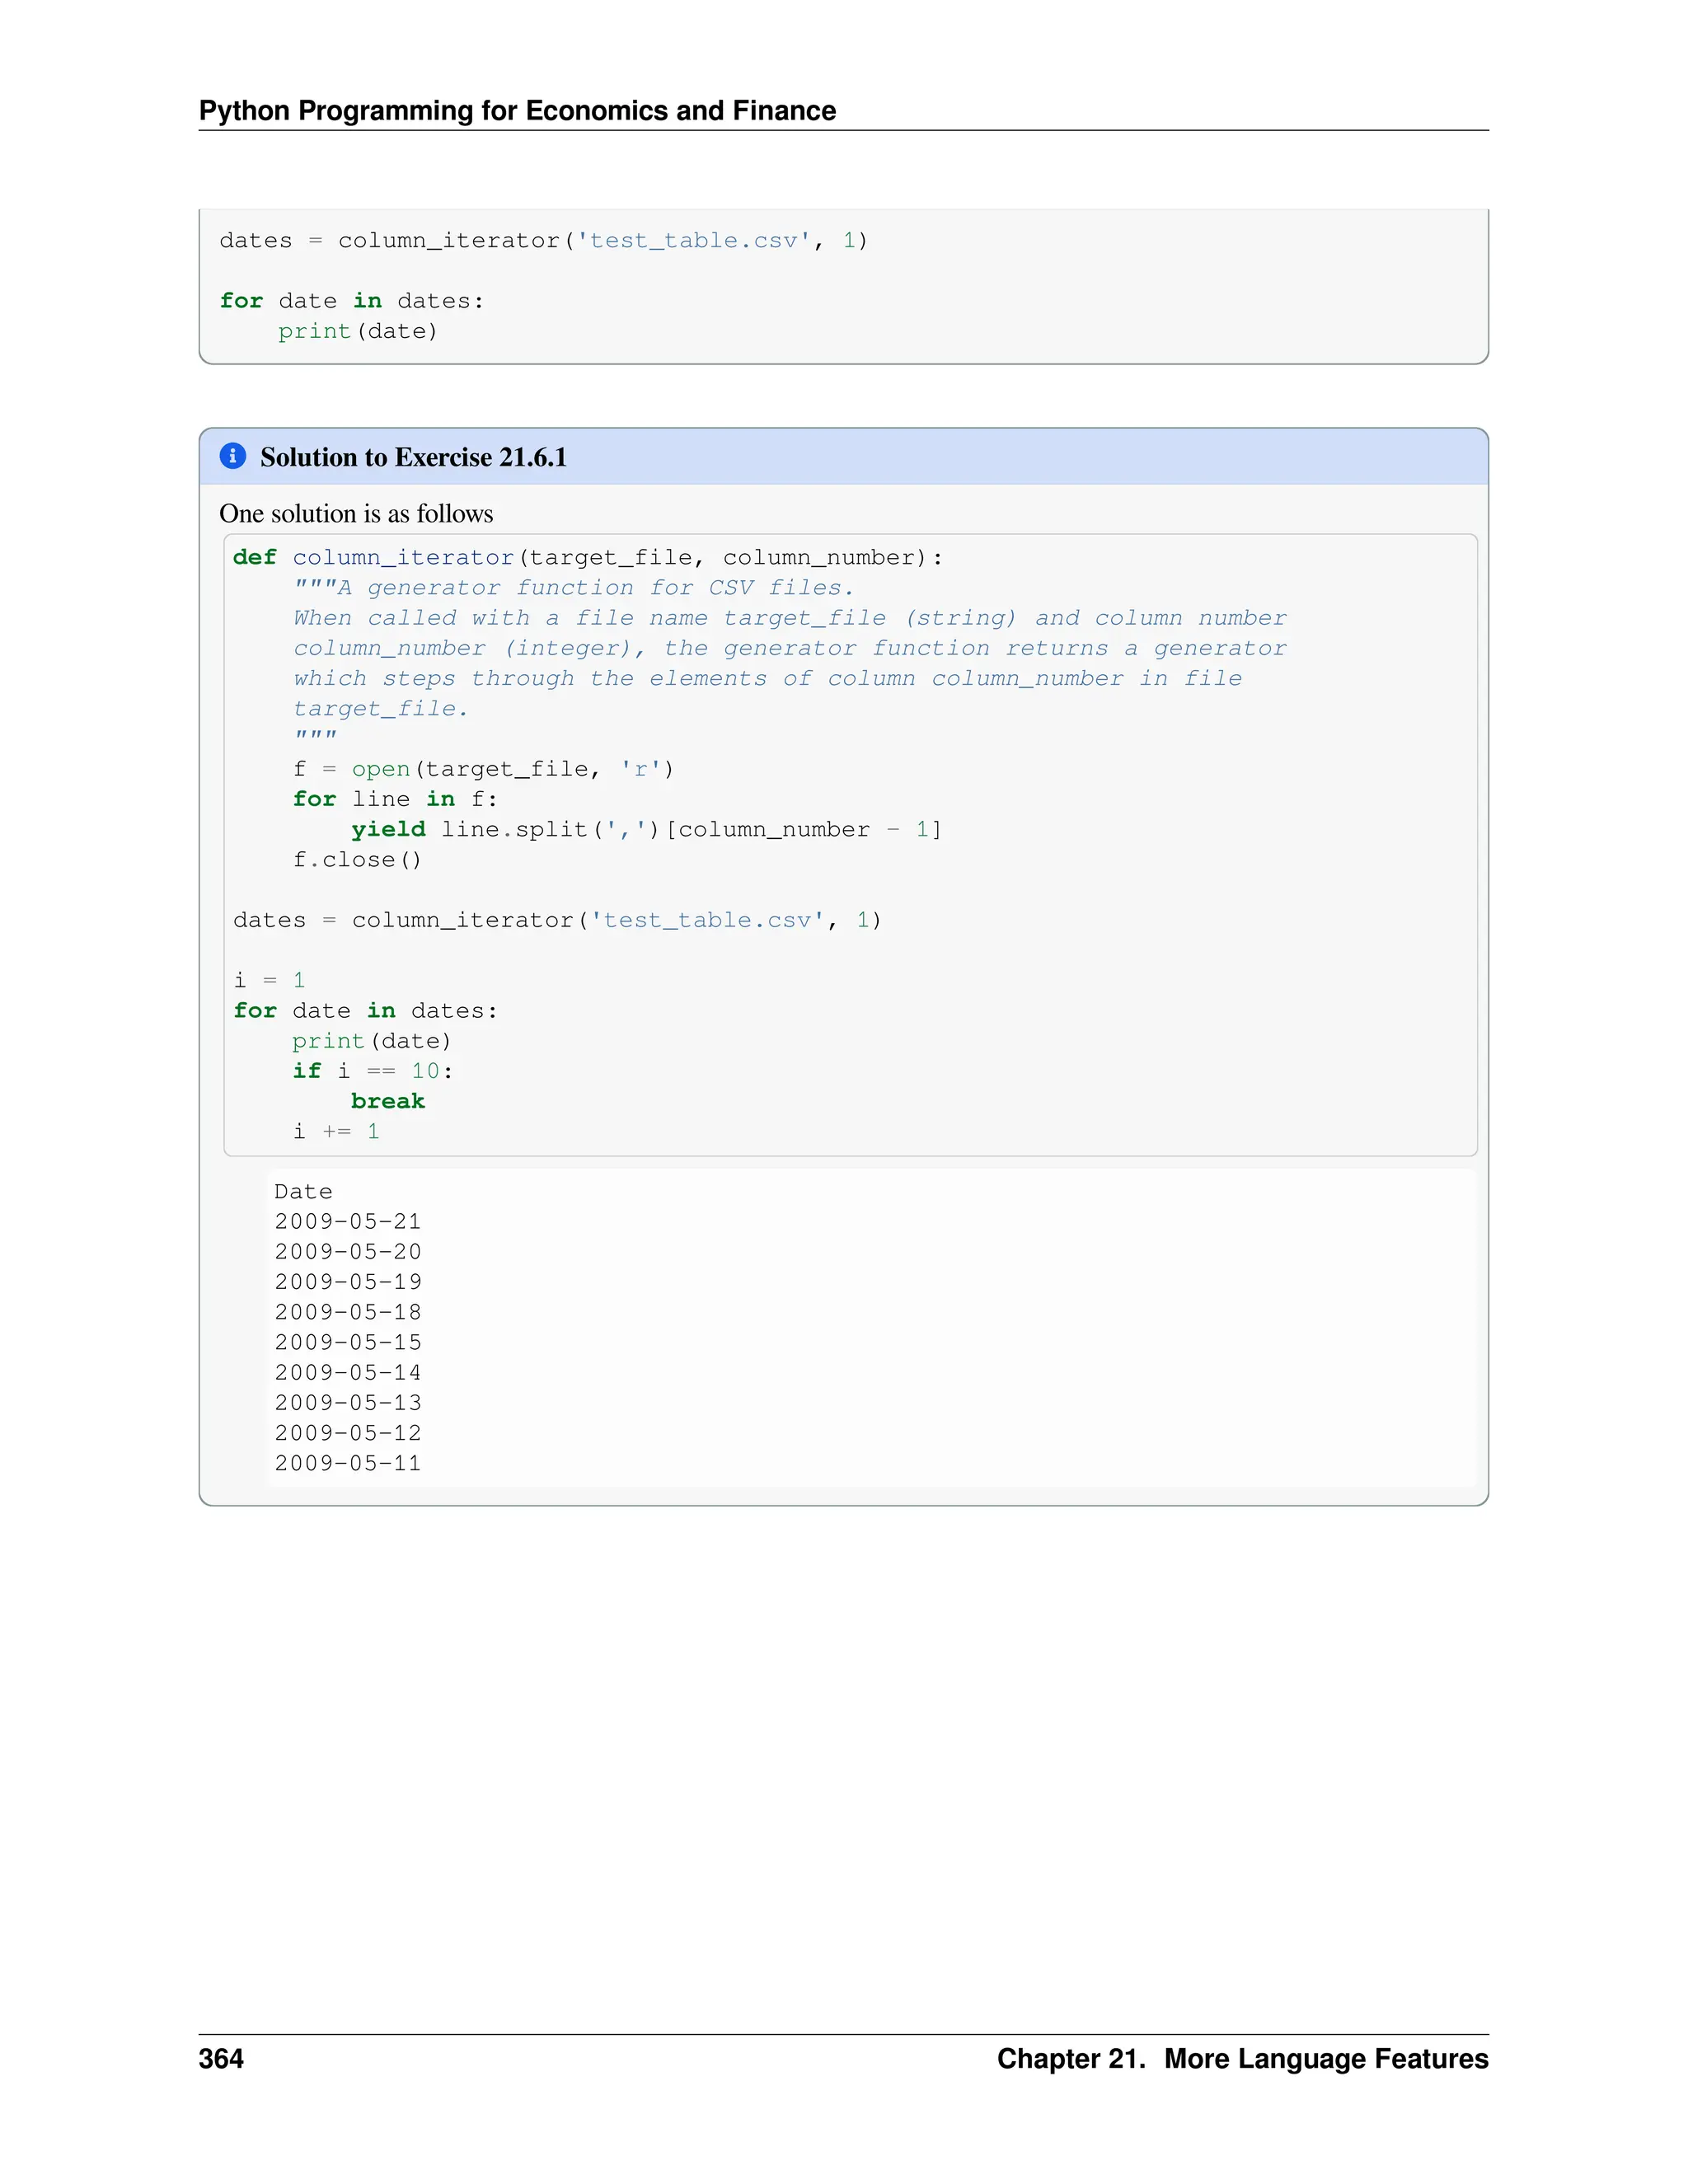Click the page header 'Python Programming for Economics and Finance'
1688x2184 pixels.
pos(517,110)
